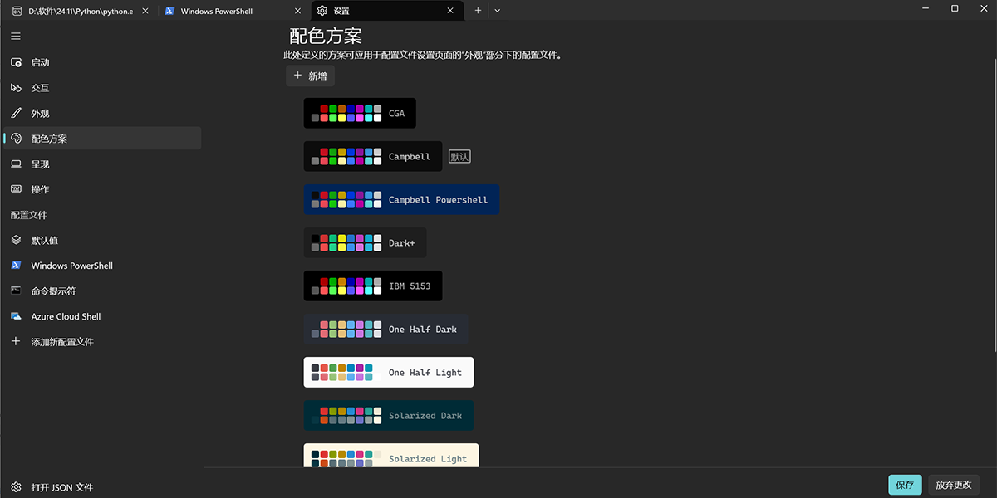Select the 交互 (Interaction) settings section
This screenshot has width=997, height=498.
click(x=39, y=87)
